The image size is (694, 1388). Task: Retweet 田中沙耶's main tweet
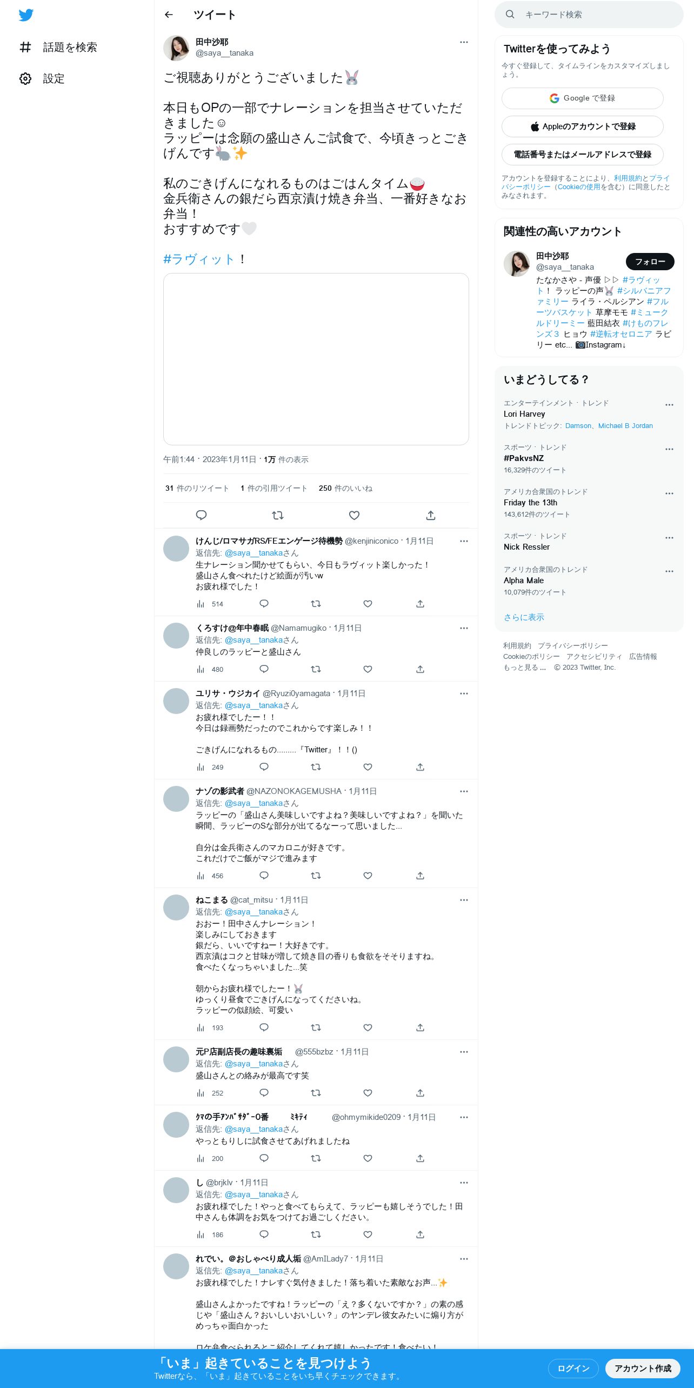pos(278,515)
